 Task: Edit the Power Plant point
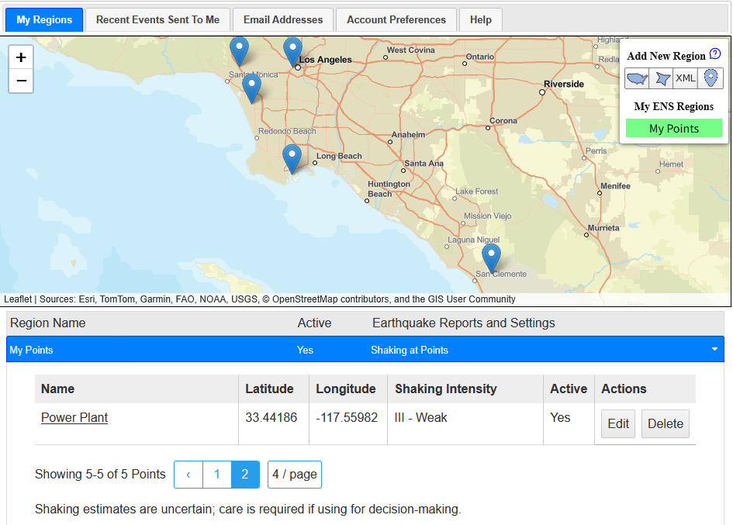pos(618,423)
